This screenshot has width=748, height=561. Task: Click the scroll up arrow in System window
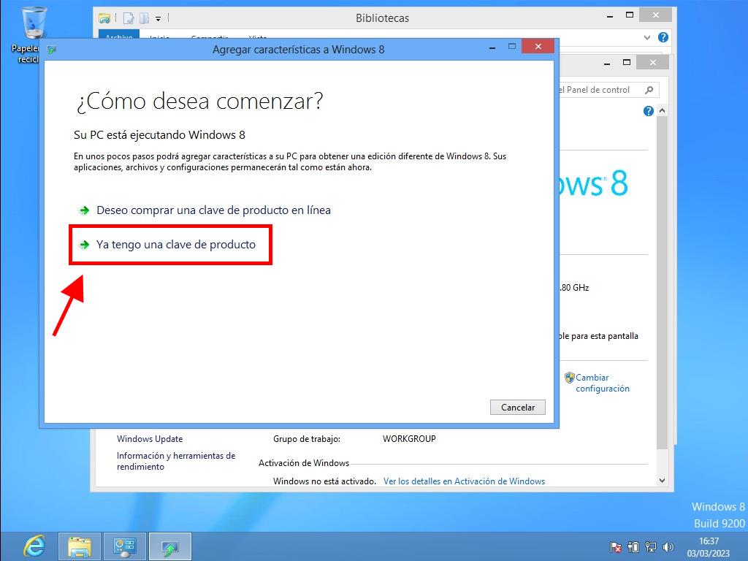pos(662,111)
